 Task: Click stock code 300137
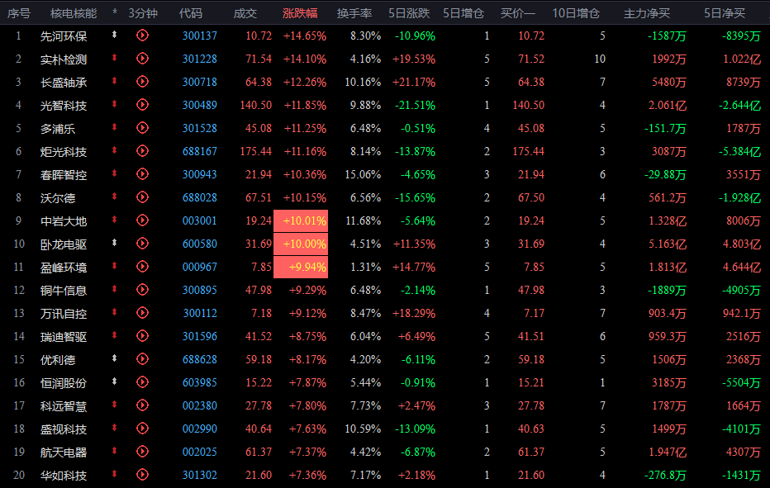(x=199, y=36)
